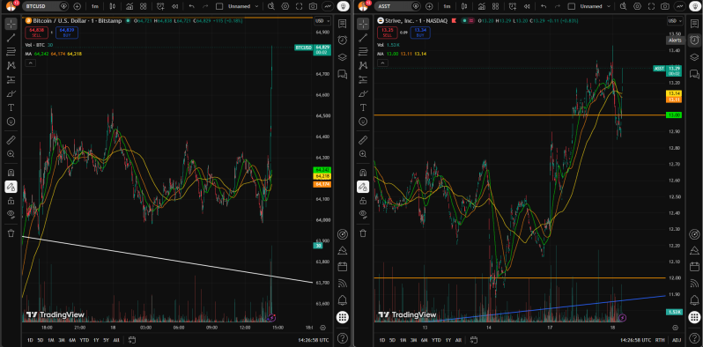This screenshot has width=703, height=347.
Task: Open USD currency dropdown on ASST chart
Action: pyautogui.click(x=675, y=21)
